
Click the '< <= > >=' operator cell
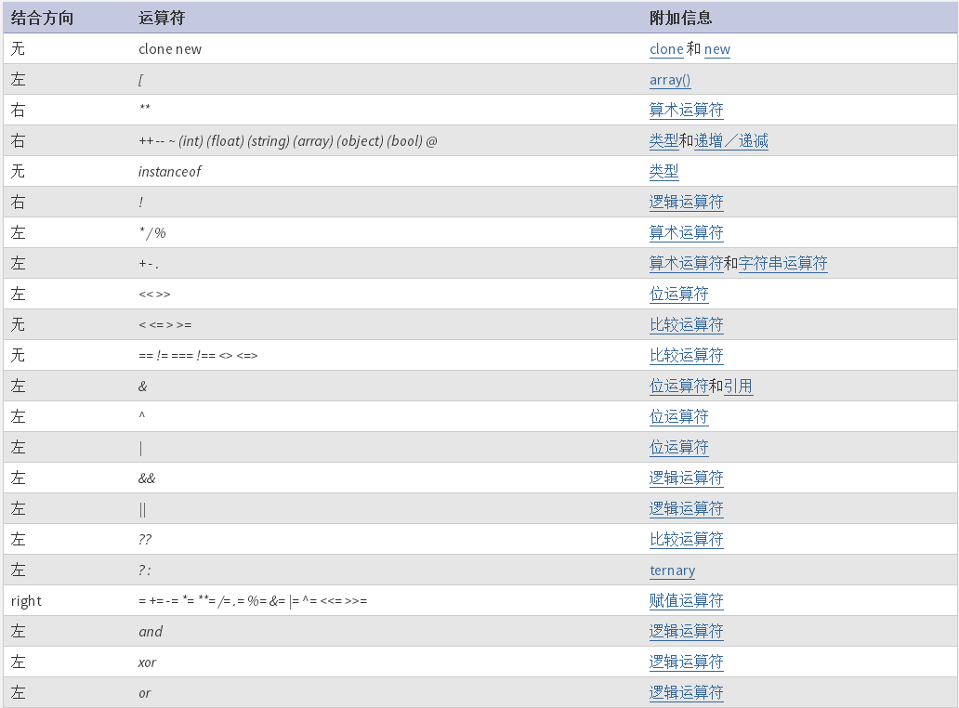(x=165, y=324)
